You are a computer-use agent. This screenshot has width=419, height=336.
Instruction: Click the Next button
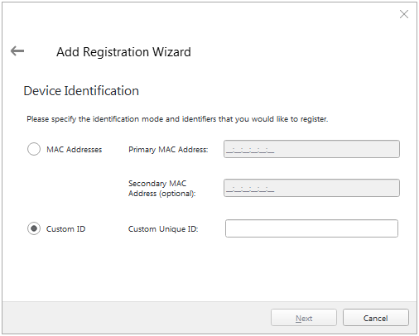pos(304,318)
